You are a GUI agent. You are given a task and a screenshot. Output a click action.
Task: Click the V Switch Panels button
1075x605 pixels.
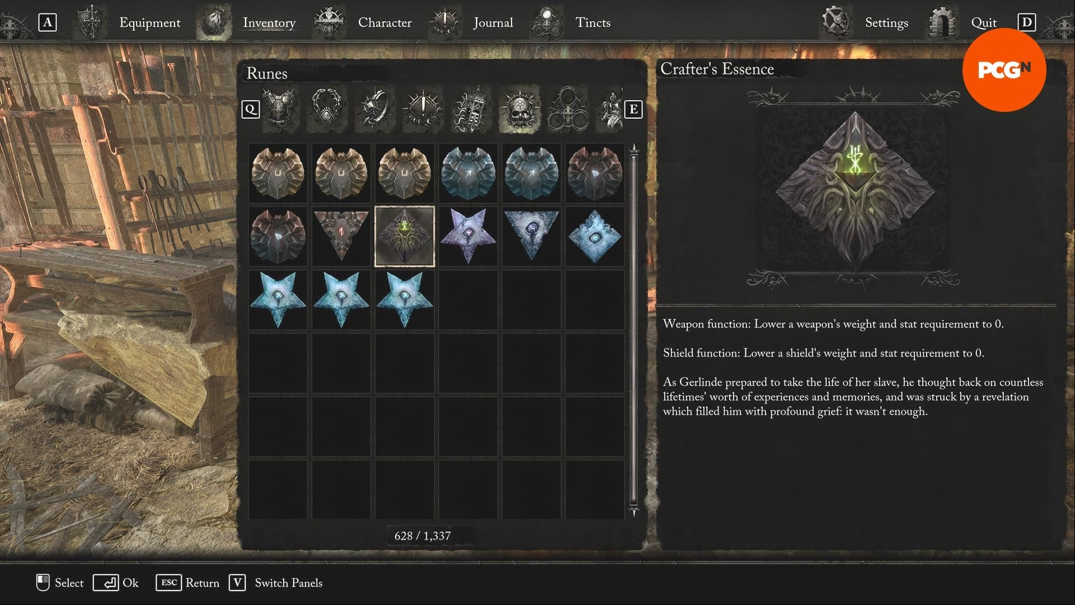[x=276, y=583]
